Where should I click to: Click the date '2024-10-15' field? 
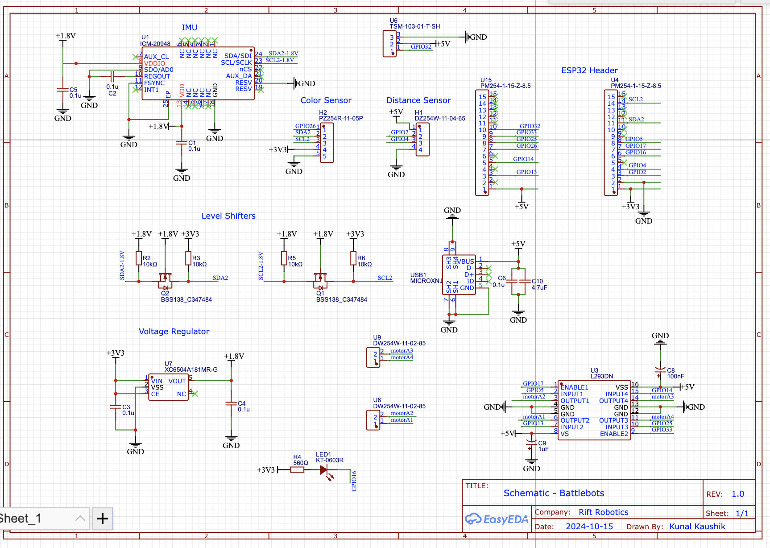(589, 527)
